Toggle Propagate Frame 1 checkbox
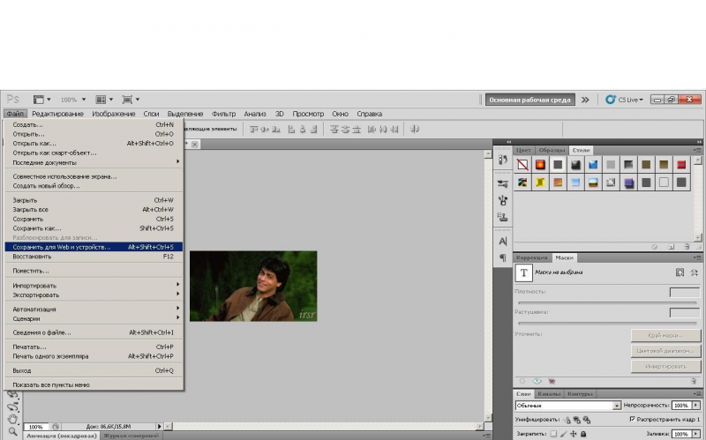Viewport: 706px width, 440px height. 632,420
